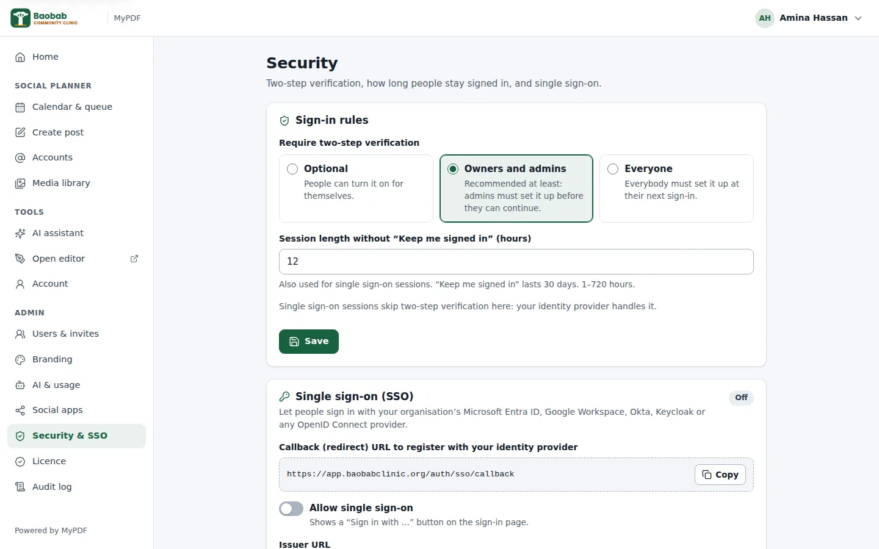Click the Licence badge icon

[x=20, y=461]
